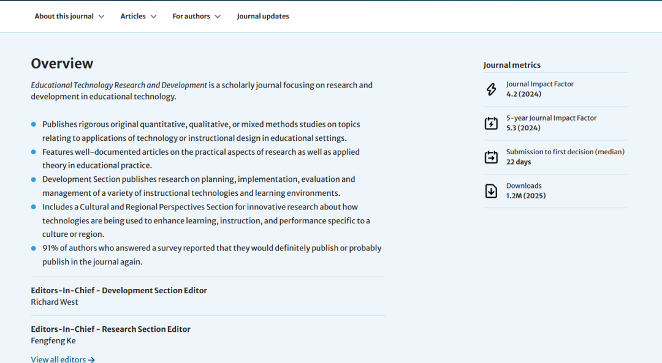This screenshot has height=363, width=662.
Task: Select the 4.2 (2024) impact factor value
Action: tap(523, 94)
